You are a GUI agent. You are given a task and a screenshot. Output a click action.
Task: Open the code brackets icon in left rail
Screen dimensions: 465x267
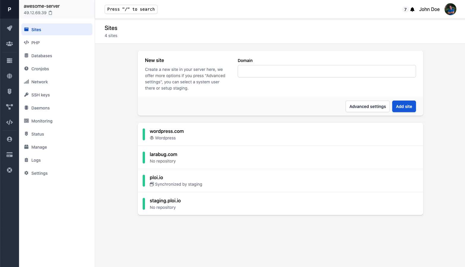click(x=10, y=122)
